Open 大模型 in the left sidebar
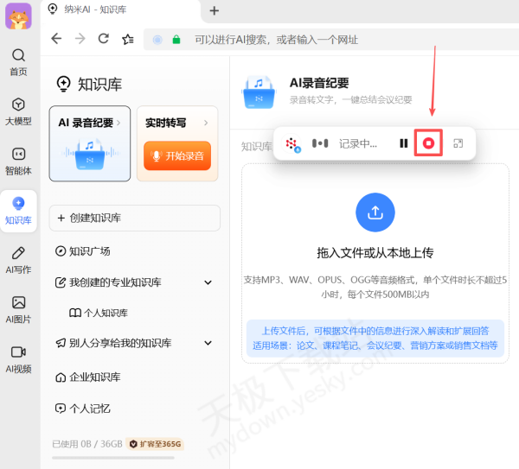Screen dimensions: 519x469 18,111
